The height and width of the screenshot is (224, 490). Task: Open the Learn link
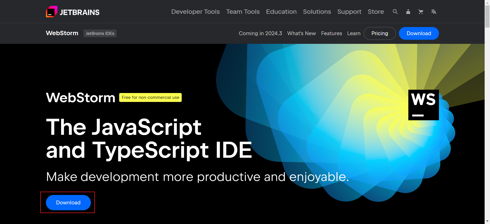tap(354, 33)
